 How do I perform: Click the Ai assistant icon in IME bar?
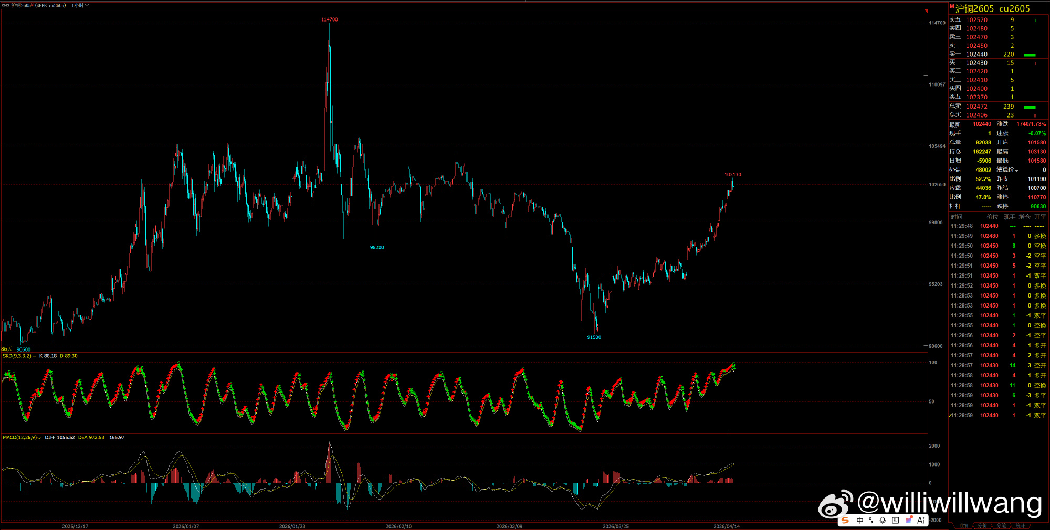pyautogui.click(x=921, y=520)
